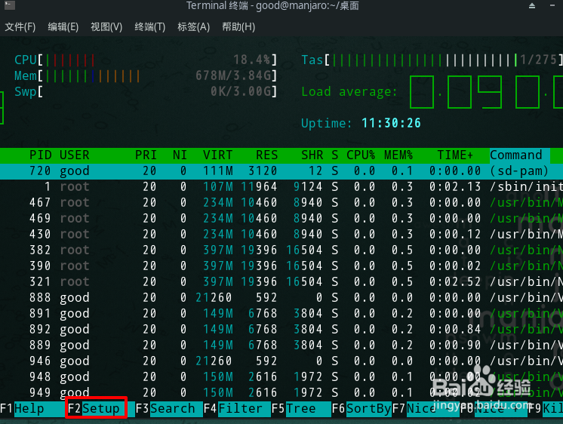Sort by the VIRT column header
The height and width of the screenshot is (424, 563).
(x=217, y=155)
